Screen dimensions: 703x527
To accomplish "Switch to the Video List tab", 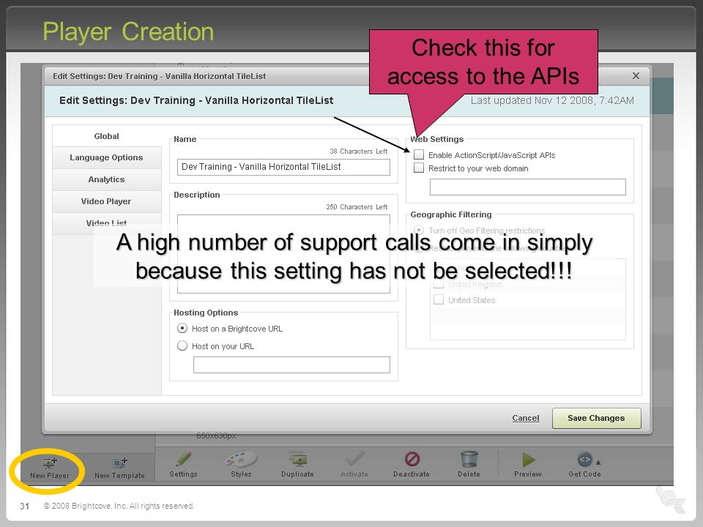I will (107, 223).
